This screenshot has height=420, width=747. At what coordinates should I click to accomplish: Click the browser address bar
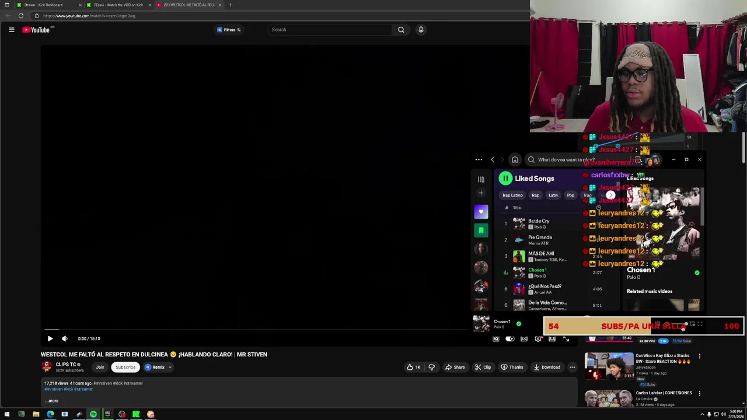280,16
